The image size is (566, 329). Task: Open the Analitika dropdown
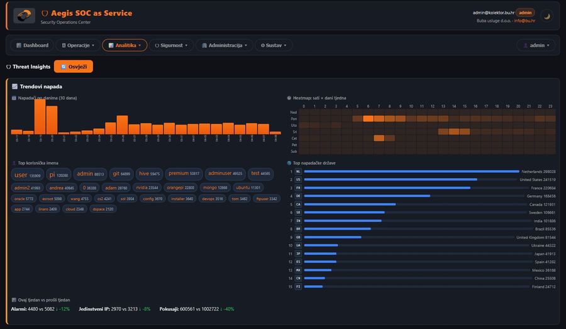[125, 45]
